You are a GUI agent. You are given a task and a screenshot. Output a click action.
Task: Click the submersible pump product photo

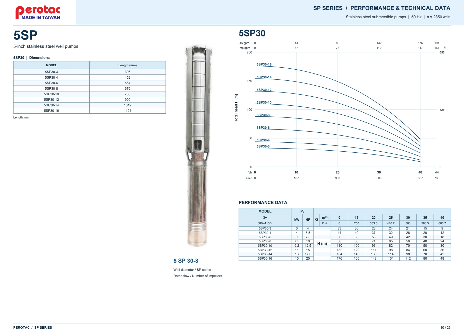(198, 146)
